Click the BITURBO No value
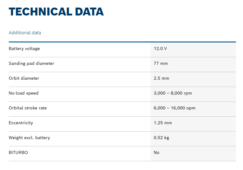The width and height of the screenshot is (243, 170). tap(156, 152)
